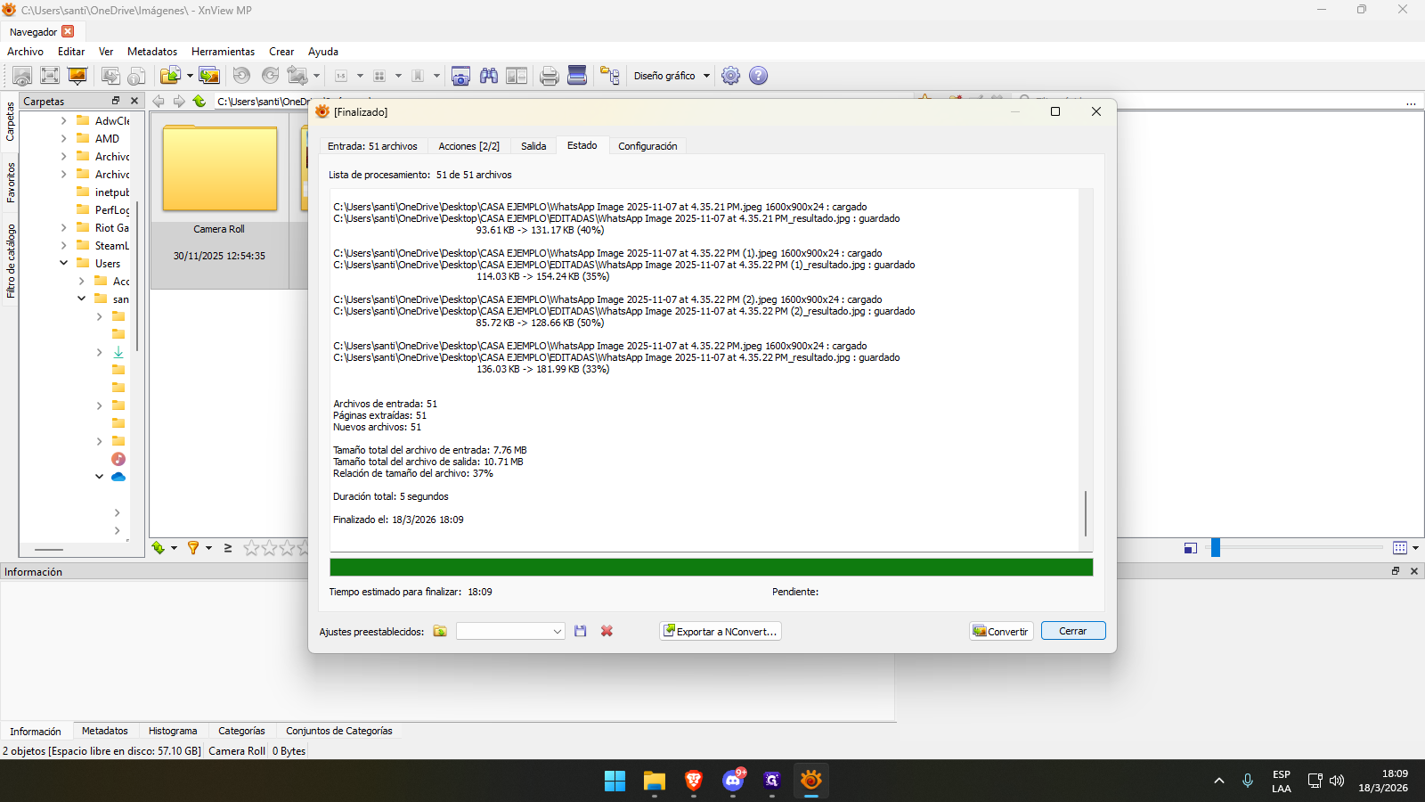The image size is (1425, 802).
Task: Click the batch convert icon in toolbar
Action: click(209, 76)
